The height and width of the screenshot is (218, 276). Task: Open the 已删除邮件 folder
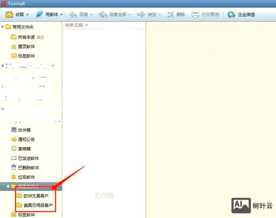[x=28, y=168]
